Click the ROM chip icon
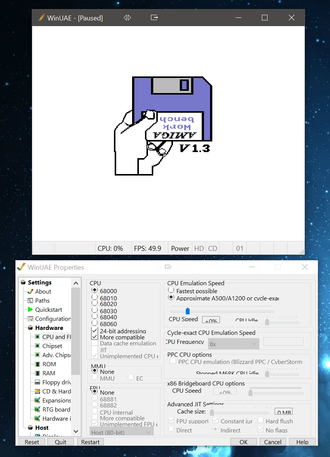 tap(37, 364)
